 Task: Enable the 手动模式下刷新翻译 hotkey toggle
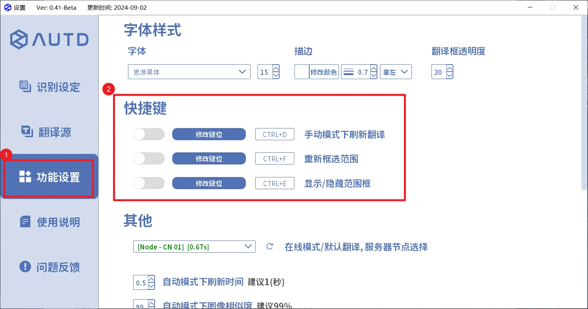149,134
